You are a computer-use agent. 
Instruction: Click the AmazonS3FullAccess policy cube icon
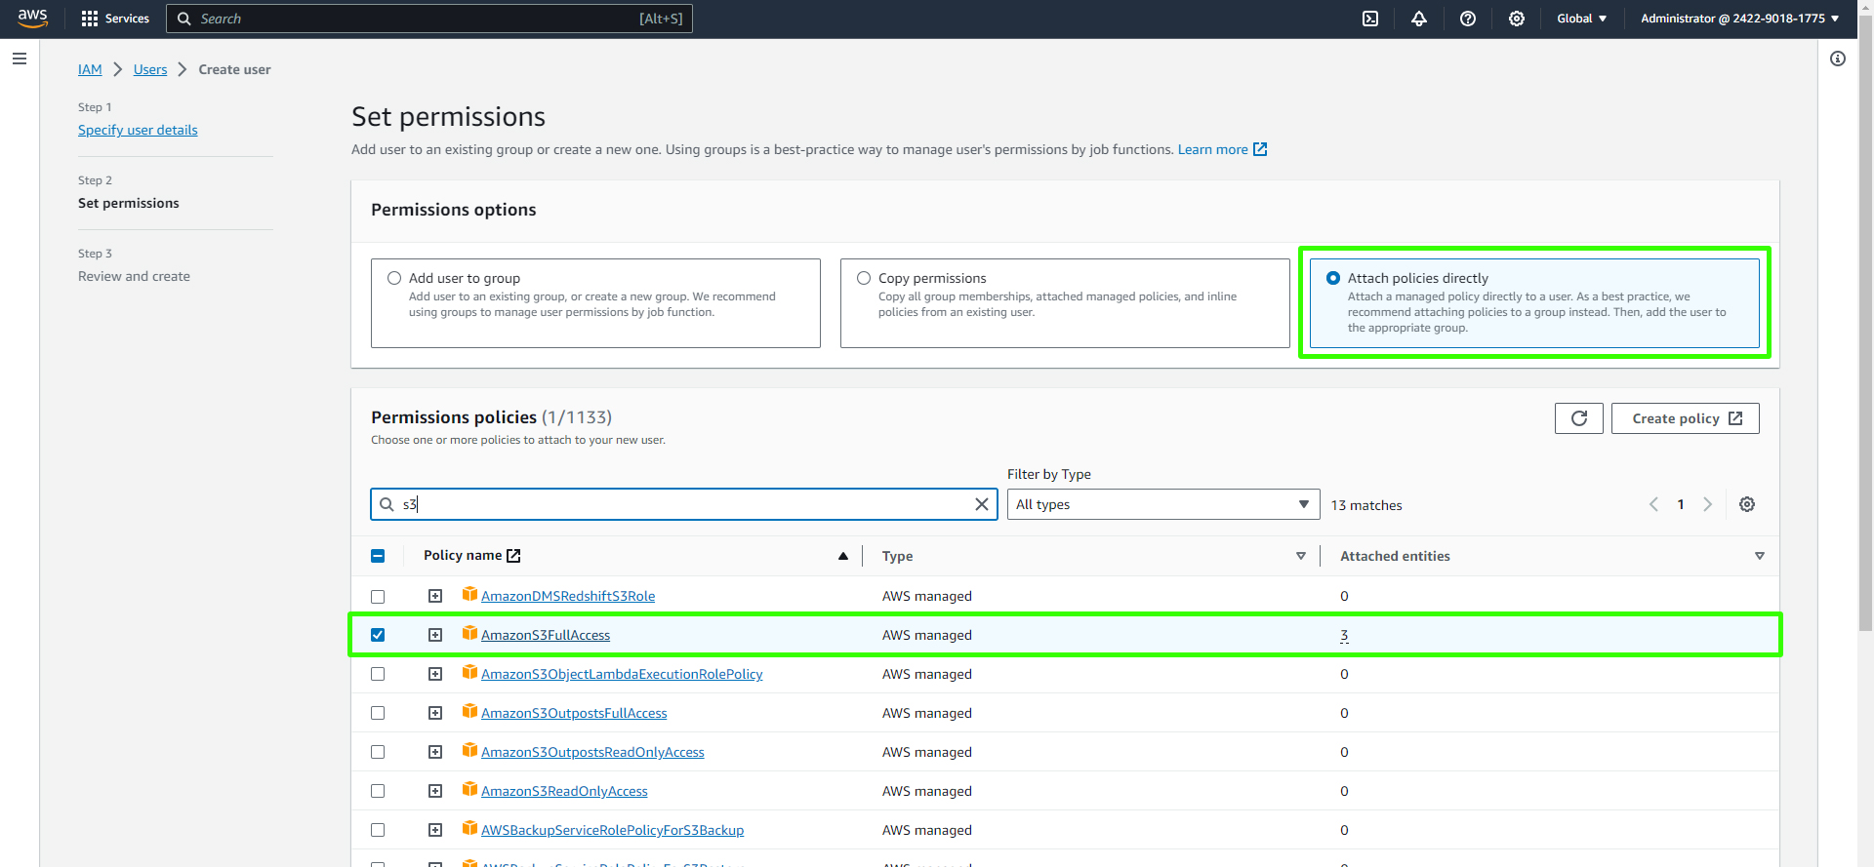(x=469, y=634)
